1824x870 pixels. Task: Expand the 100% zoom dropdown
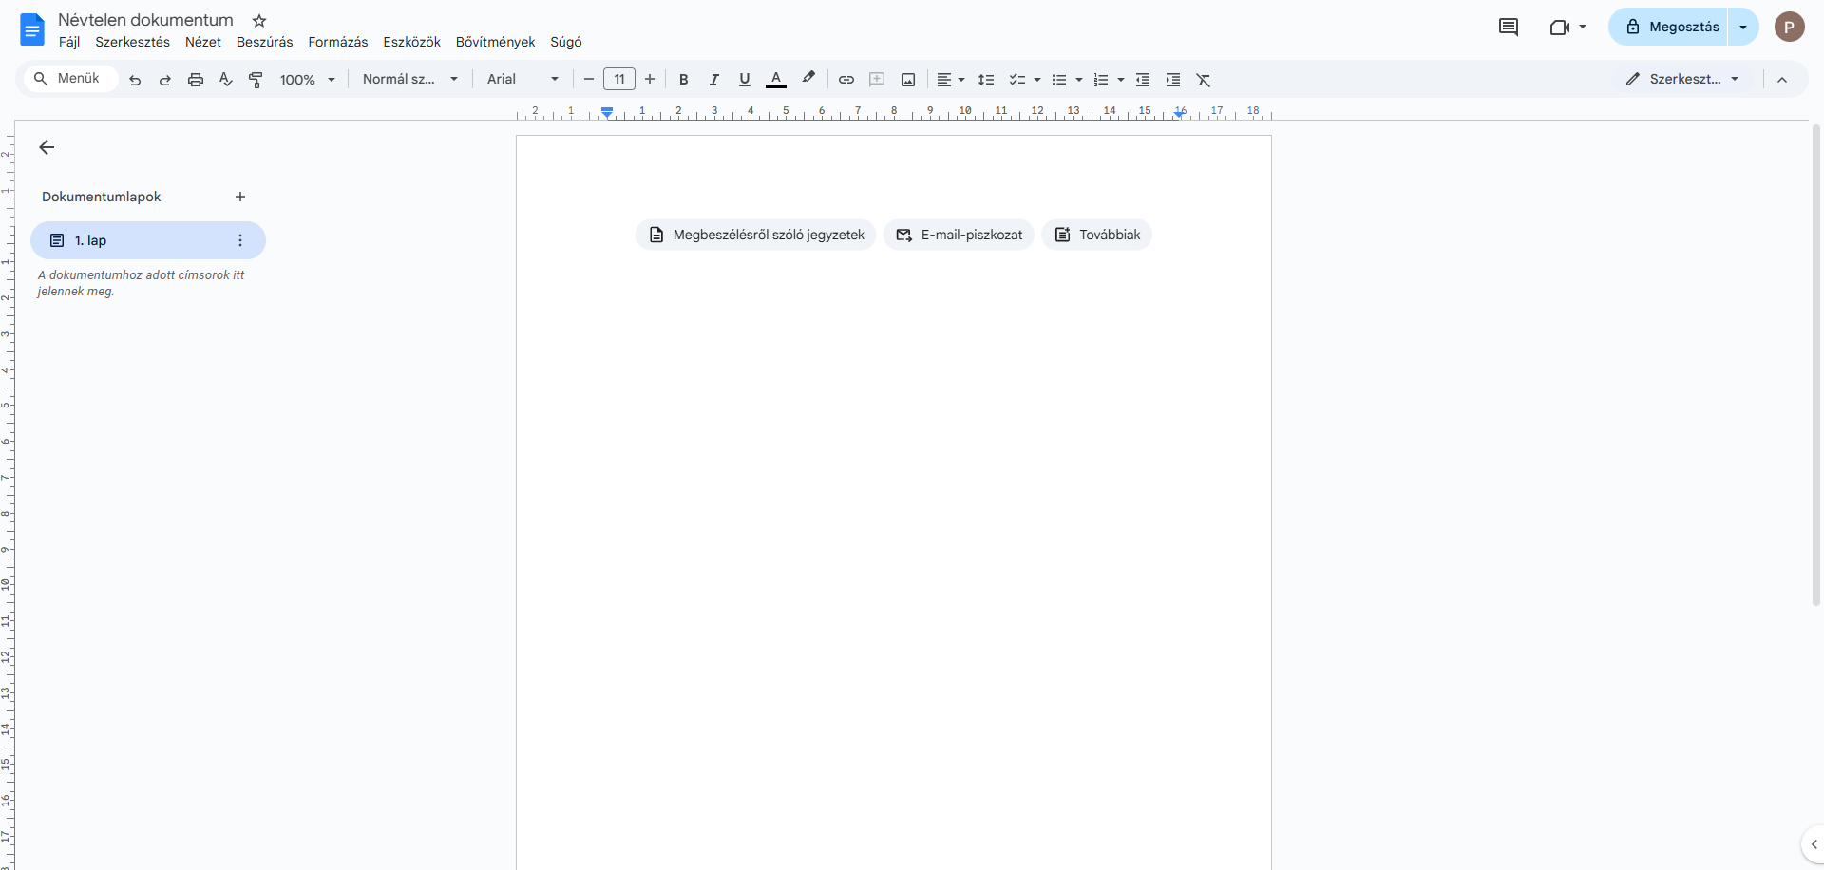(x=308, y=80)
